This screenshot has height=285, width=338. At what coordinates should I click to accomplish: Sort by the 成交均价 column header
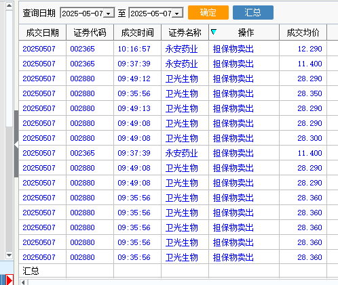pos(303,32)
